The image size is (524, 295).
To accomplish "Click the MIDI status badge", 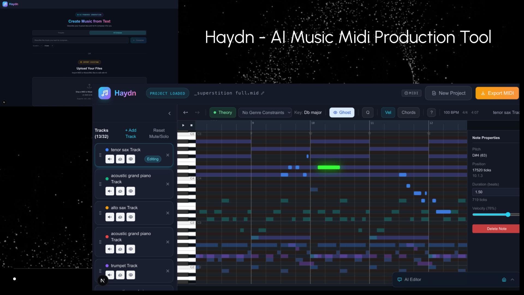I will point(411,93).
